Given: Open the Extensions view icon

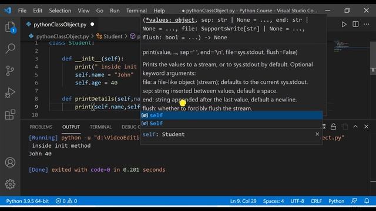Looking at the screenshot, I should point(10,114).
